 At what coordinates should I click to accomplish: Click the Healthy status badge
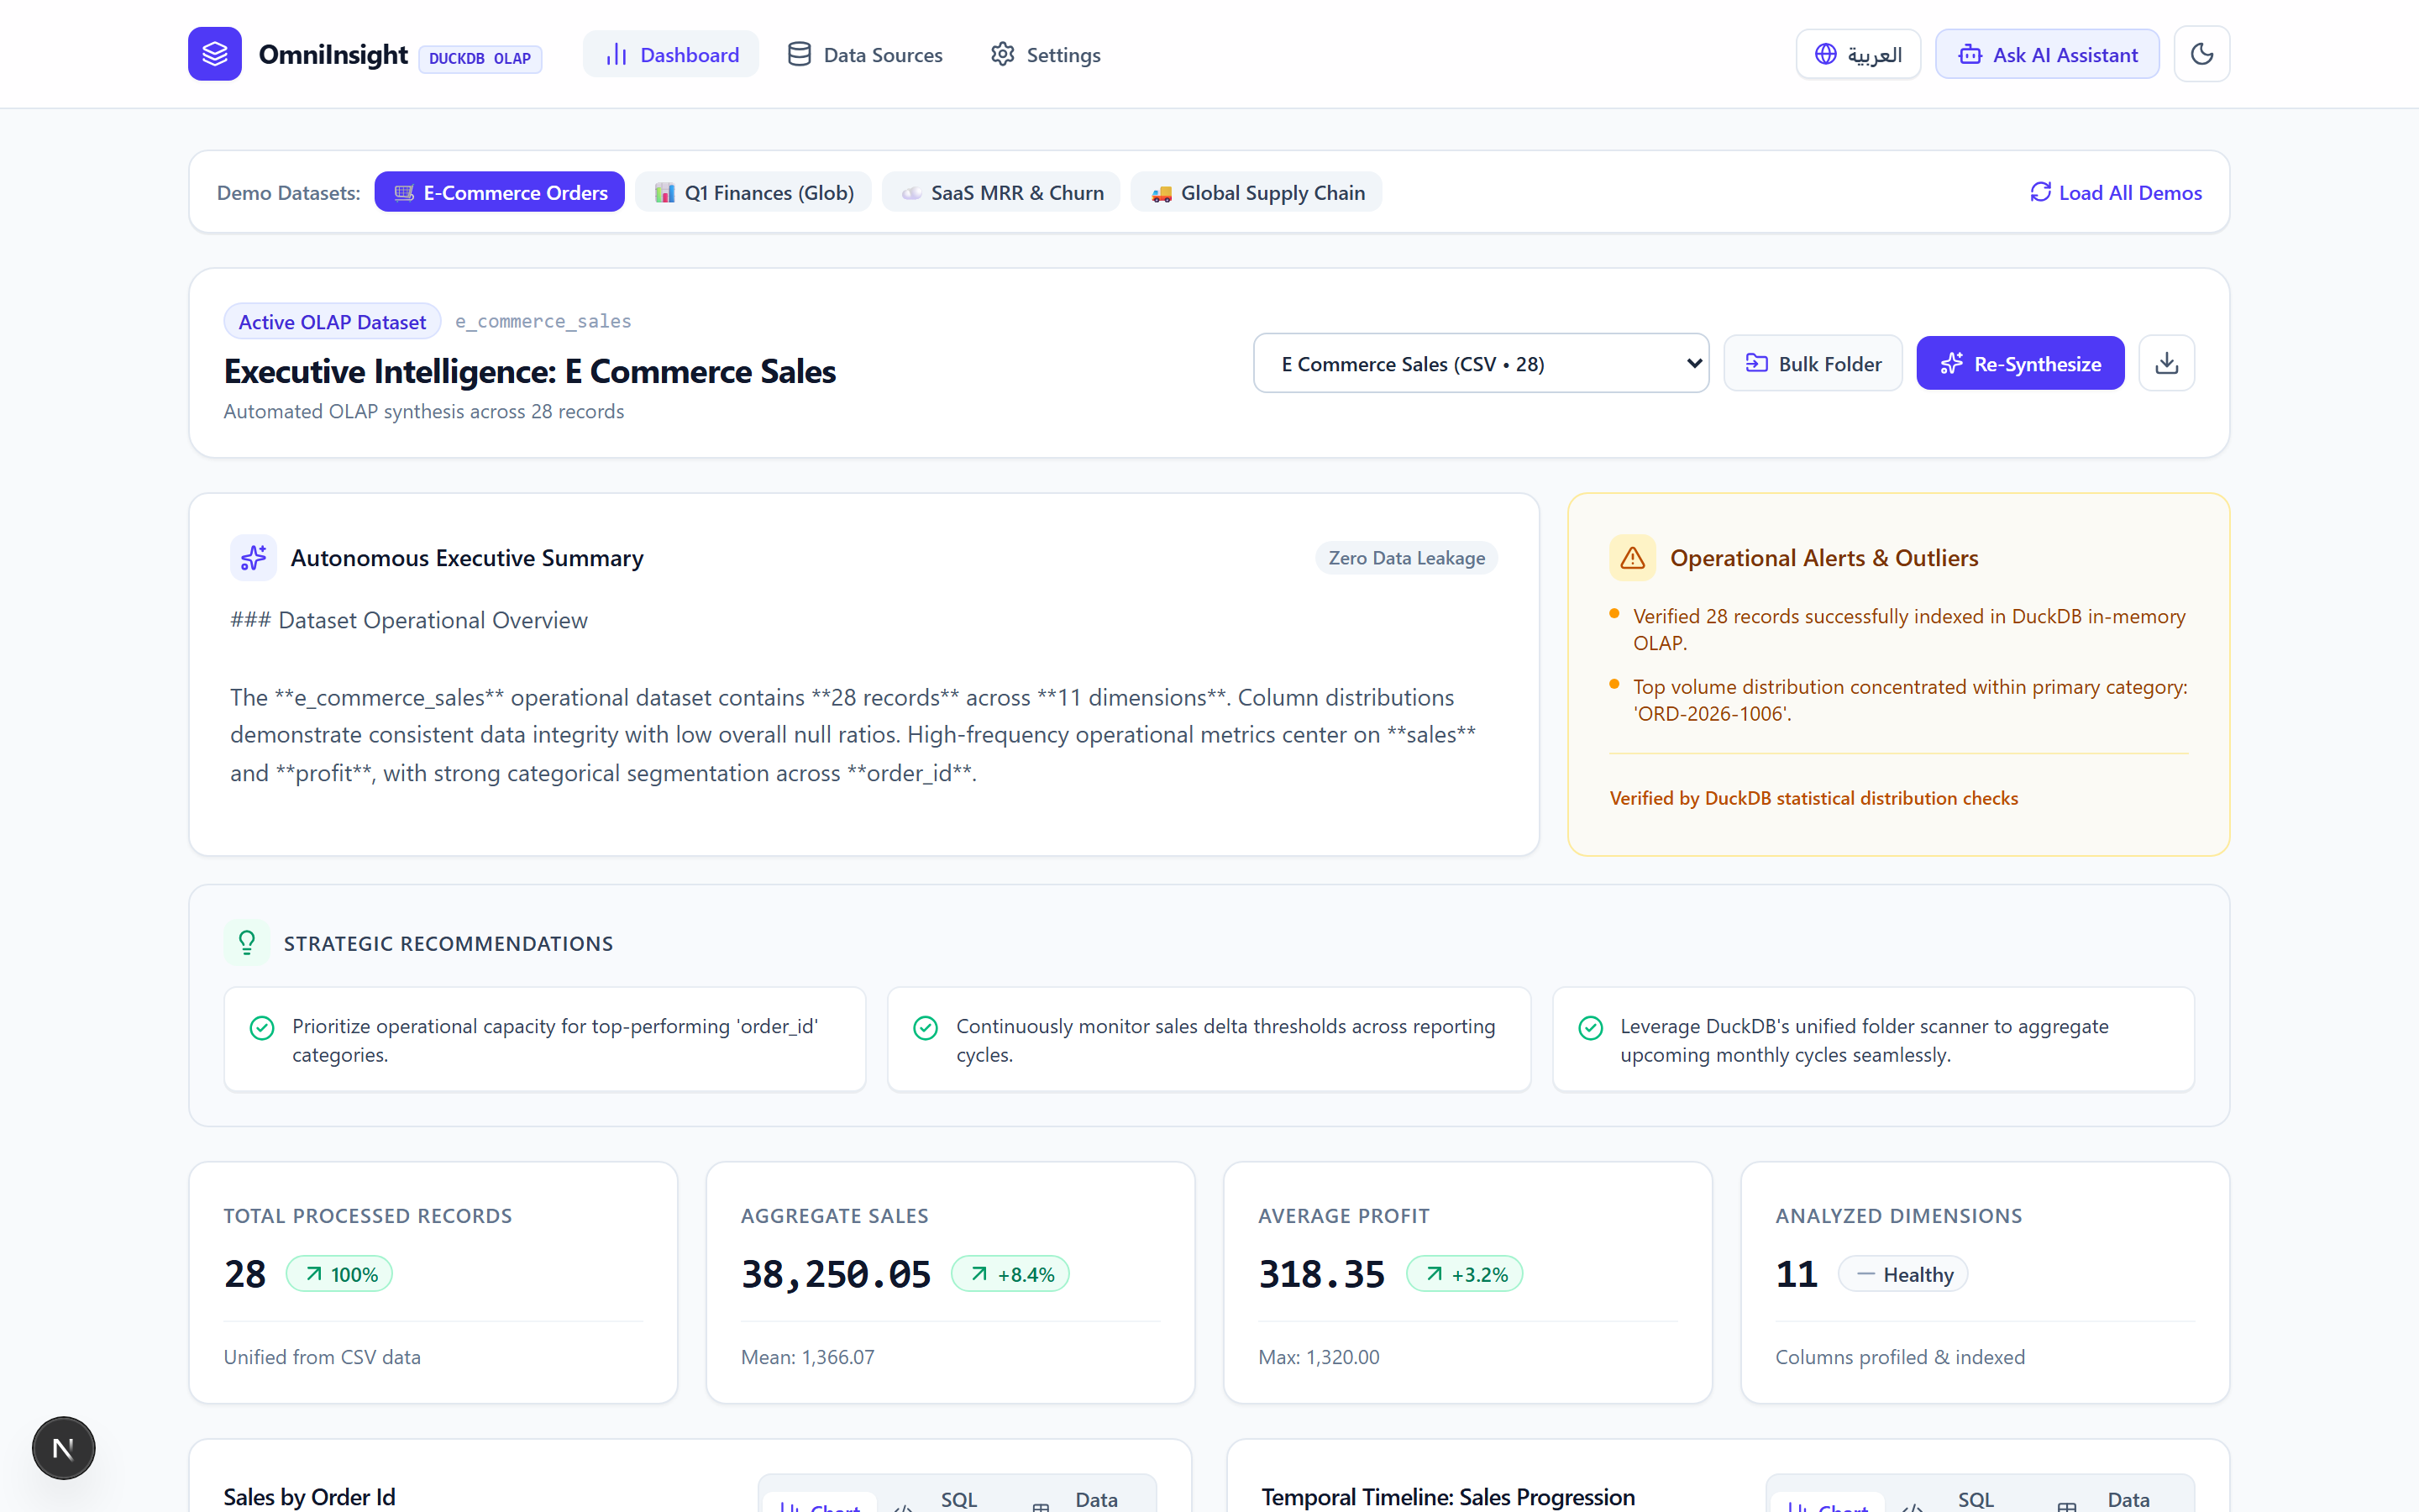(1903, 1273)
